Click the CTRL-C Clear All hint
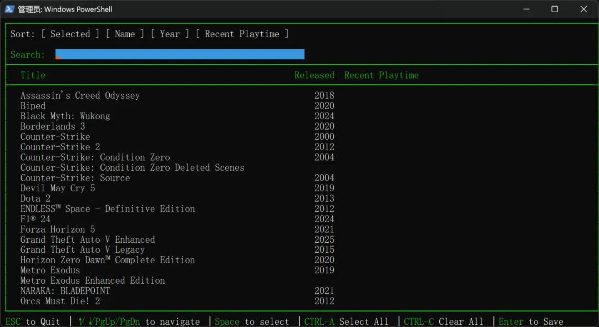599x327 pixels. tap(443, 321)
